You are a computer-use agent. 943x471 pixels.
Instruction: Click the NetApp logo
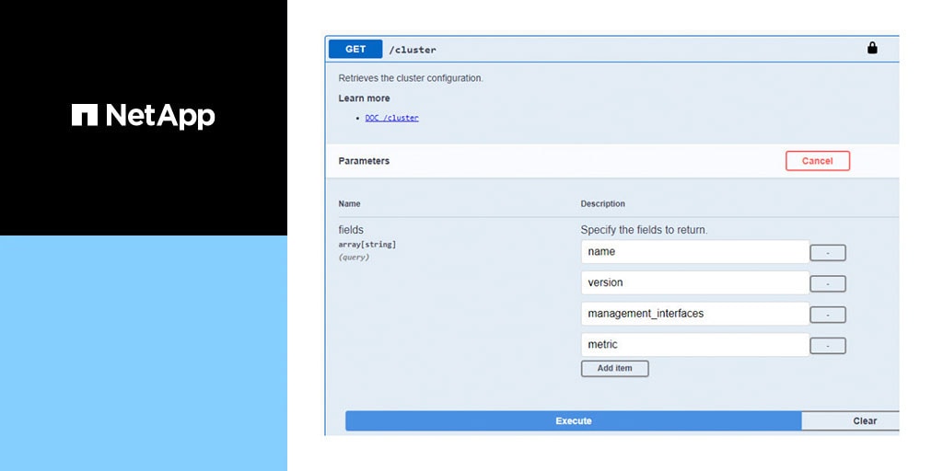(144, 115)
